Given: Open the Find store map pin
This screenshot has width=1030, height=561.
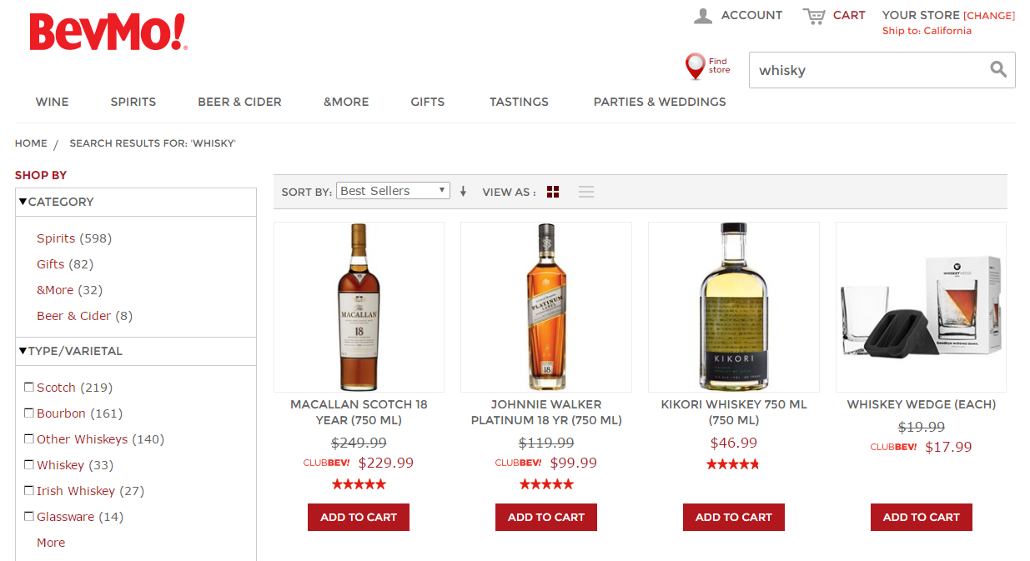Looking at the screenshot, I should pyautogui.click(x=695, y=66).
